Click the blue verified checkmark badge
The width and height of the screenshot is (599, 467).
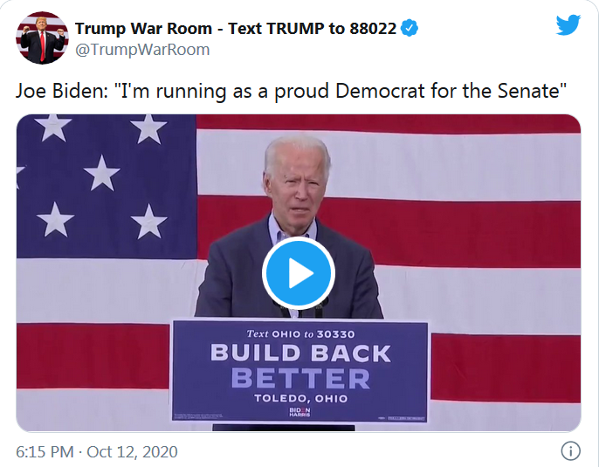410,29
